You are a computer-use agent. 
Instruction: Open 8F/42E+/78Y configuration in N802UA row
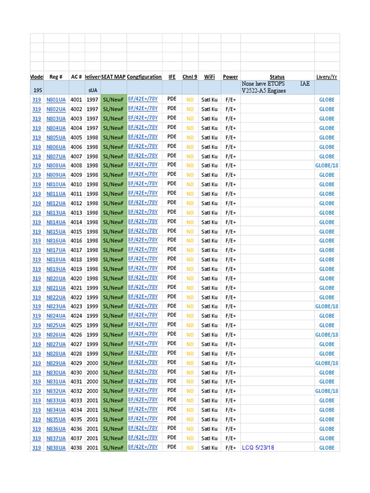tap(143, 108)
